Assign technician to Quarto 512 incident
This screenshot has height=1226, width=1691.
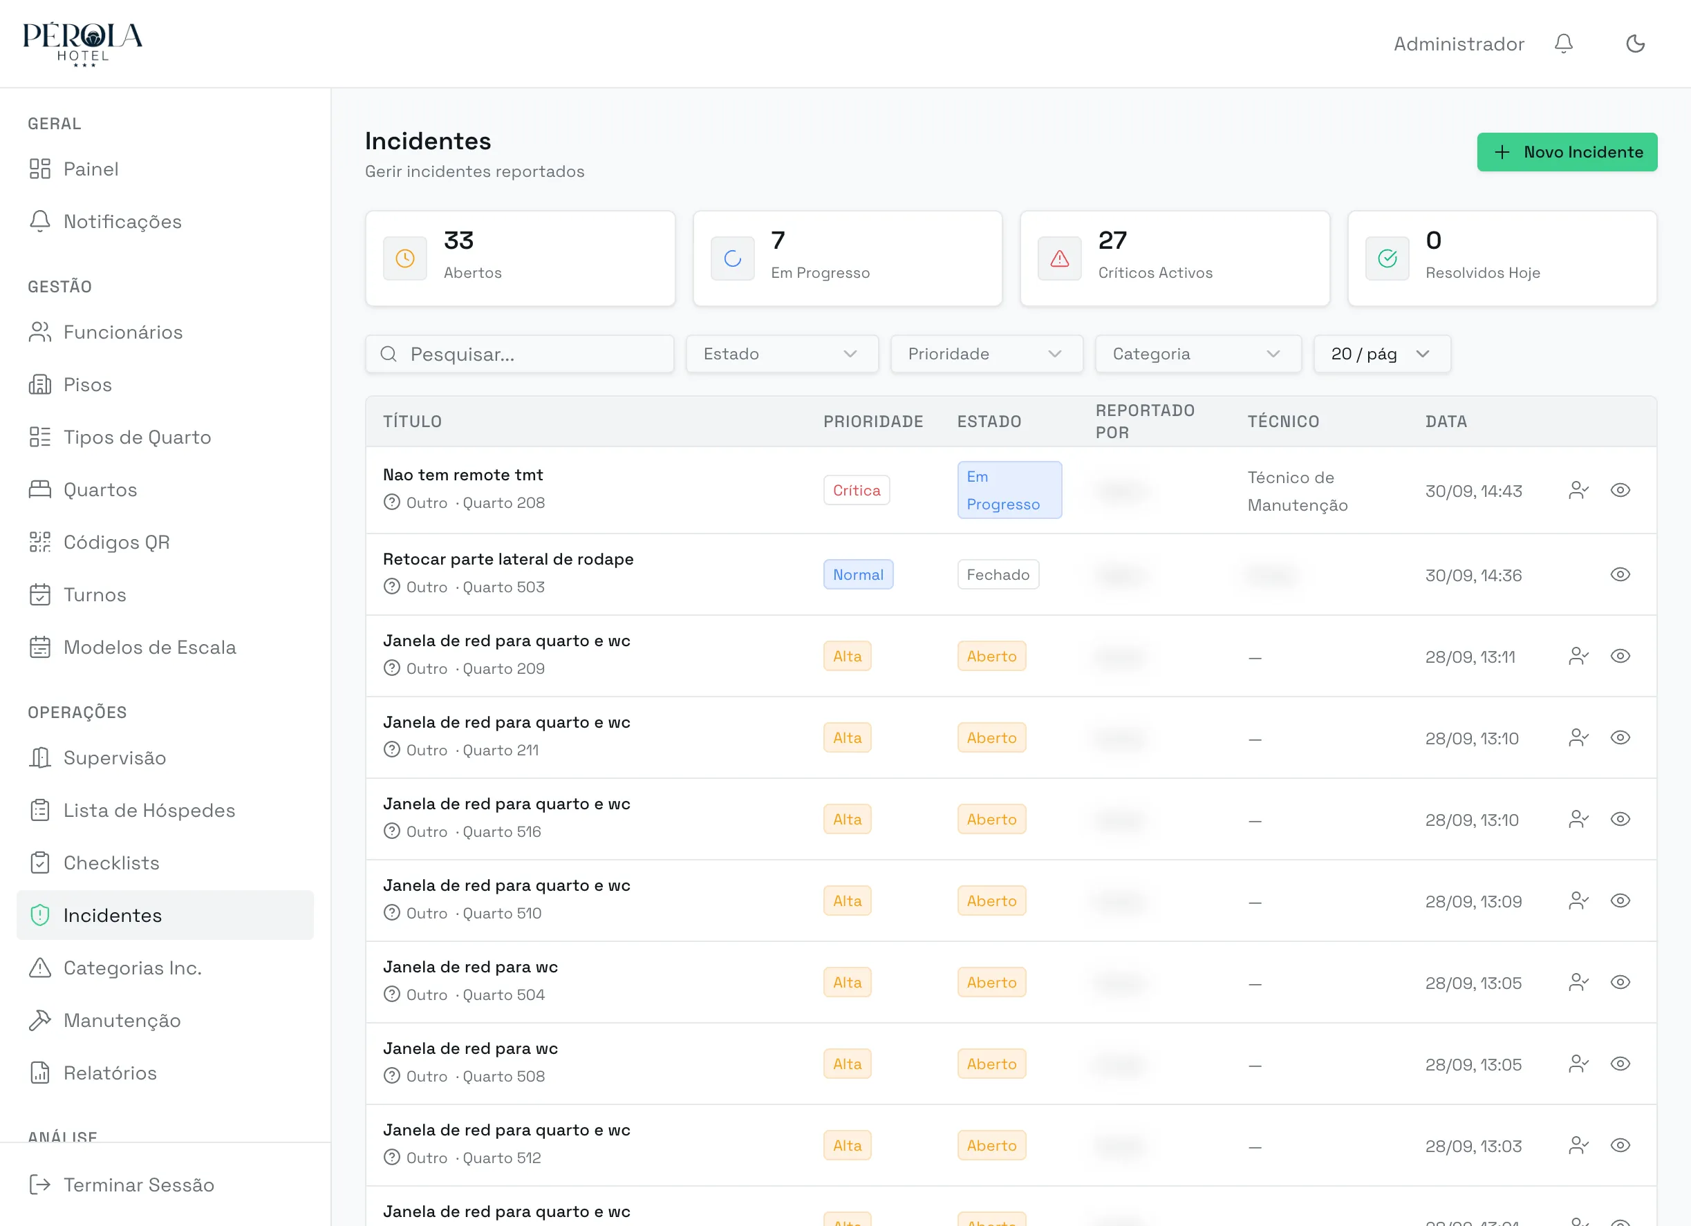pos(1578,1146)
